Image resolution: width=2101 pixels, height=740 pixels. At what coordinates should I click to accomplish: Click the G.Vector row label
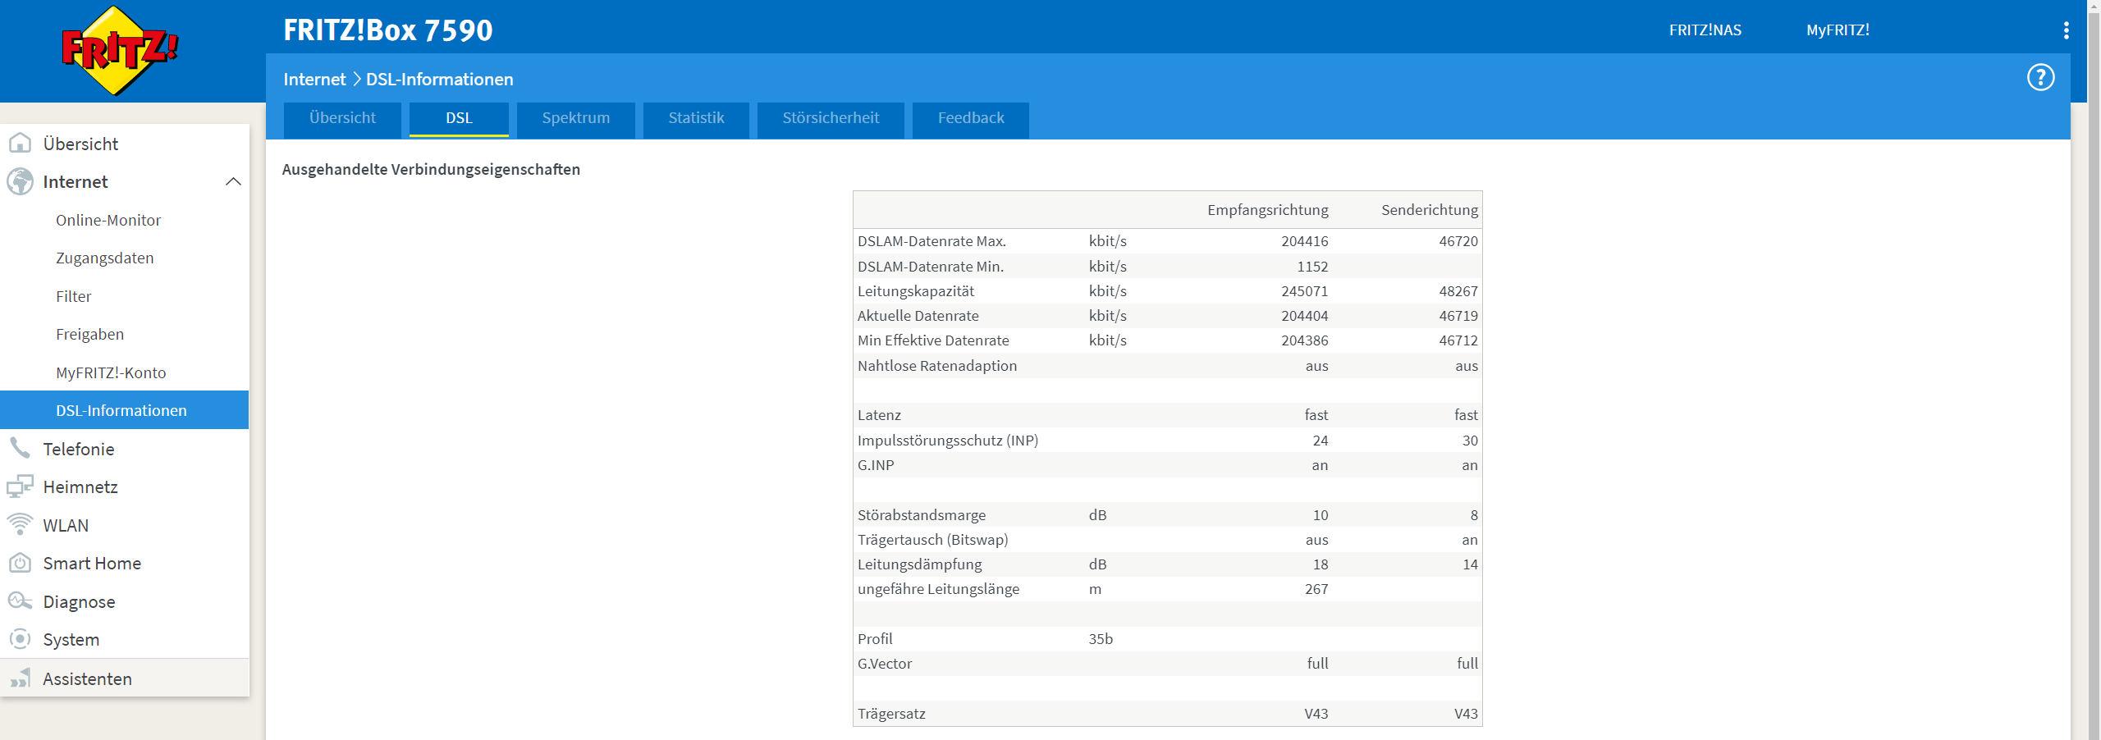(x=885, y=664)
